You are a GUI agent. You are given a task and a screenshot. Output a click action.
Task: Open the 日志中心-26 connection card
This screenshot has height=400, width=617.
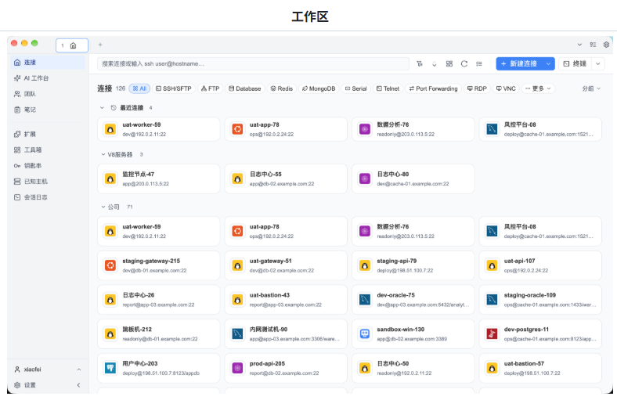pyautogui.click(x=159, y=300)
